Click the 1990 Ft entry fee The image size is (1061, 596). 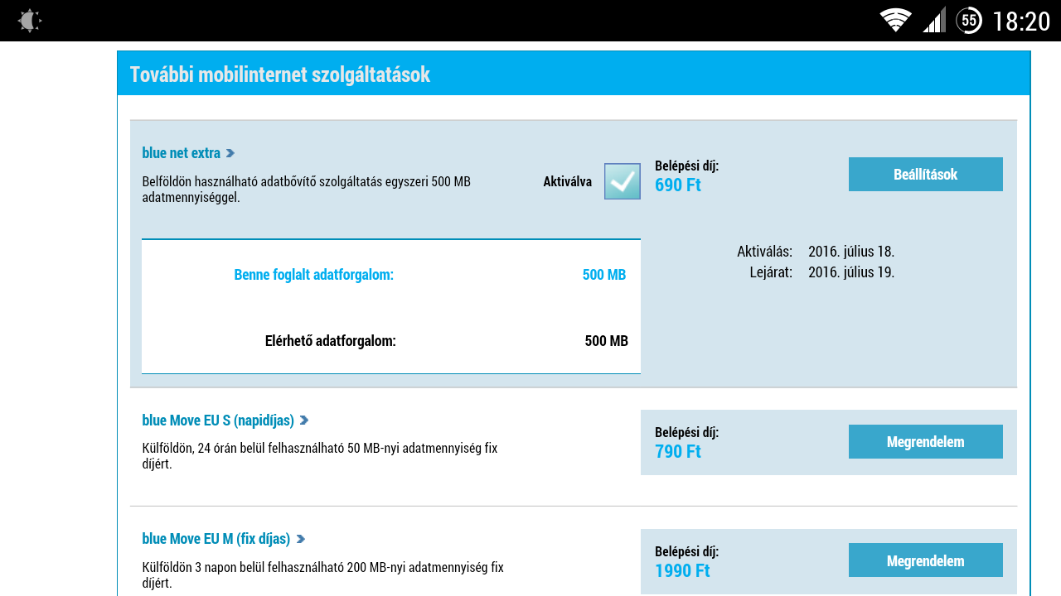682,570
